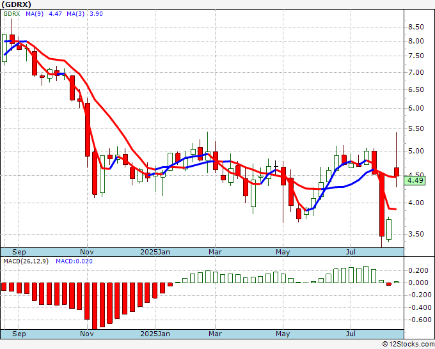Open the 12Stocks.com copyright link

[408, 344]
